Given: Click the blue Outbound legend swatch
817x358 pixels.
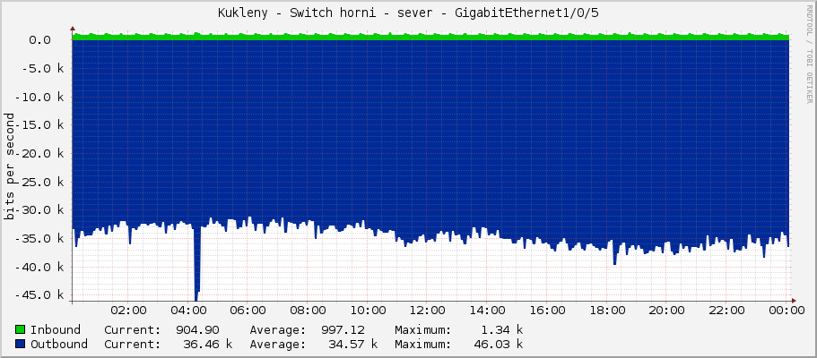Looking at the screenshot, I should 21,344.
